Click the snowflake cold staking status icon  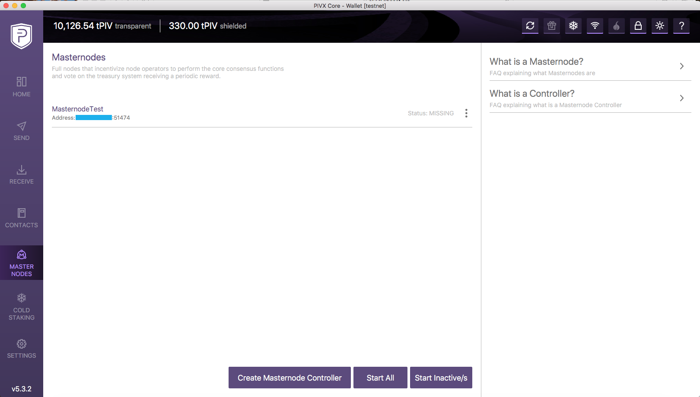coord(573,26)
